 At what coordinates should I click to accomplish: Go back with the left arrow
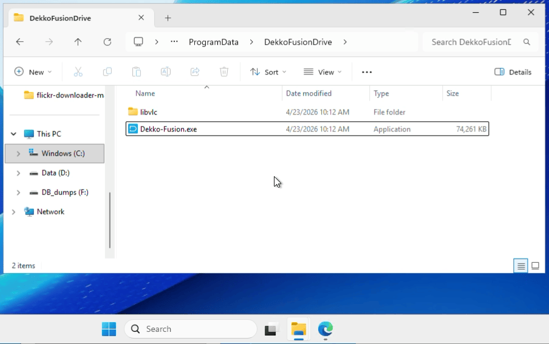click(x=19, y=42)
